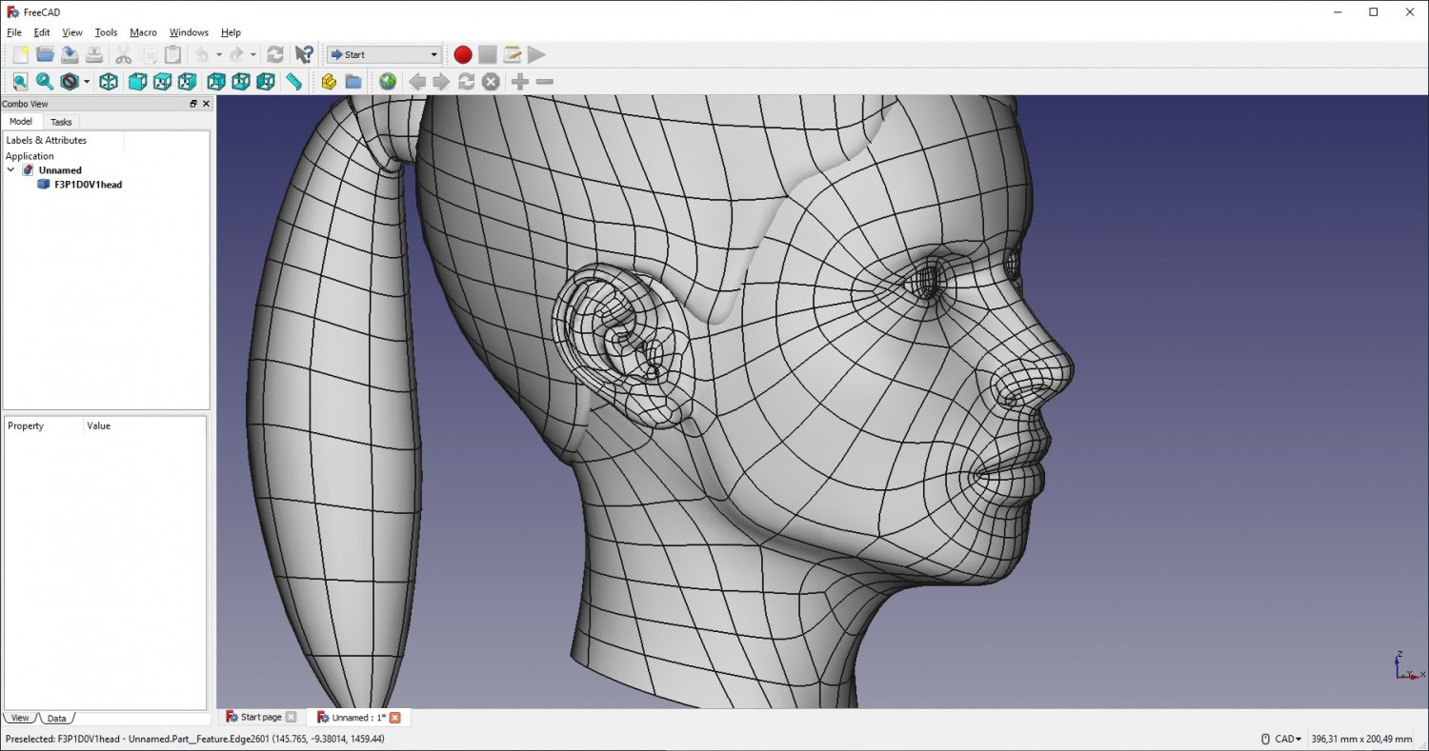Click the Print icon
This screenshot has width=1429, height=751.
click(94, 54)
